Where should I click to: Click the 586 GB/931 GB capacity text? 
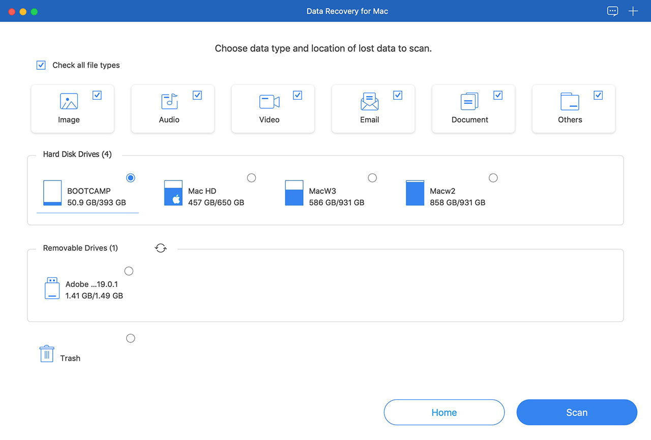[x=337, y=202]
